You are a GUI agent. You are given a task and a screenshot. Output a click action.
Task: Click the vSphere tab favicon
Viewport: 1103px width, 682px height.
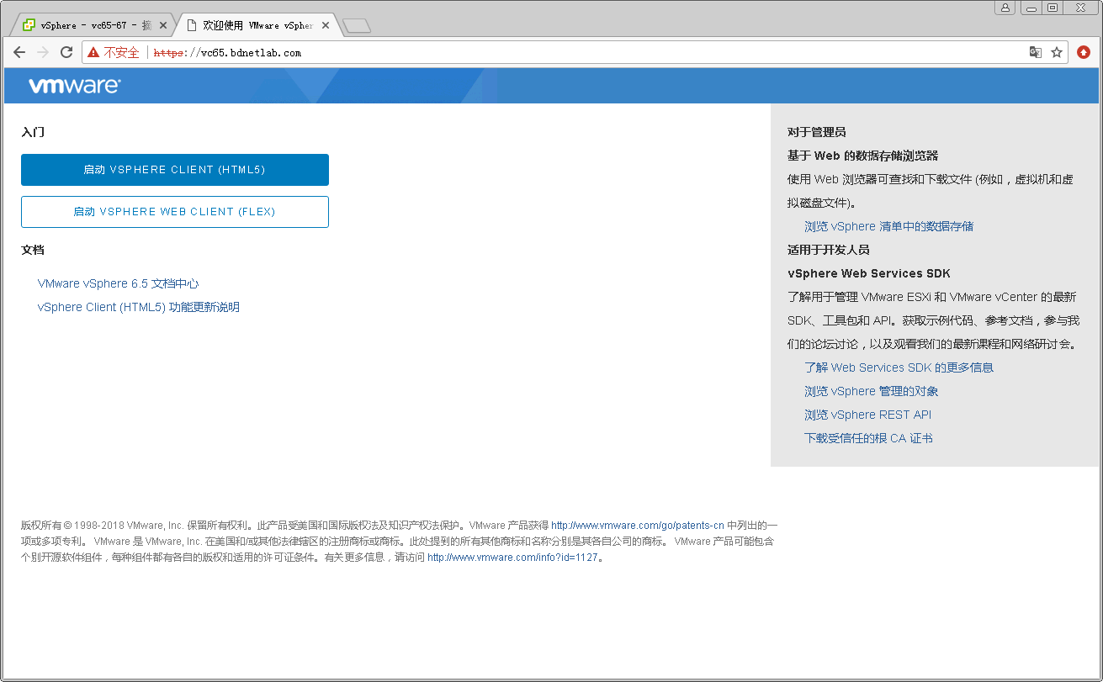pyautogui.click(x=29, y=25)
